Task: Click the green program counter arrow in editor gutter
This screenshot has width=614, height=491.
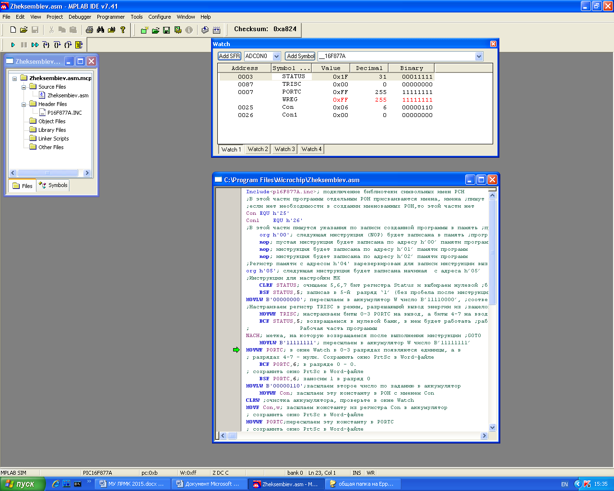Action: pos(236,350)
